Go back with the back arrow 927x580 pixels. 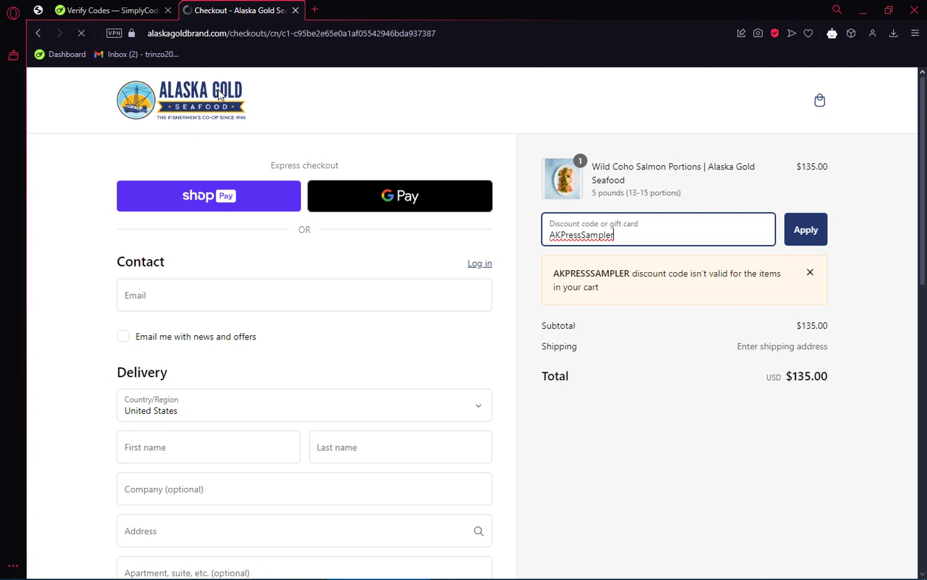[x=38, y=33]
